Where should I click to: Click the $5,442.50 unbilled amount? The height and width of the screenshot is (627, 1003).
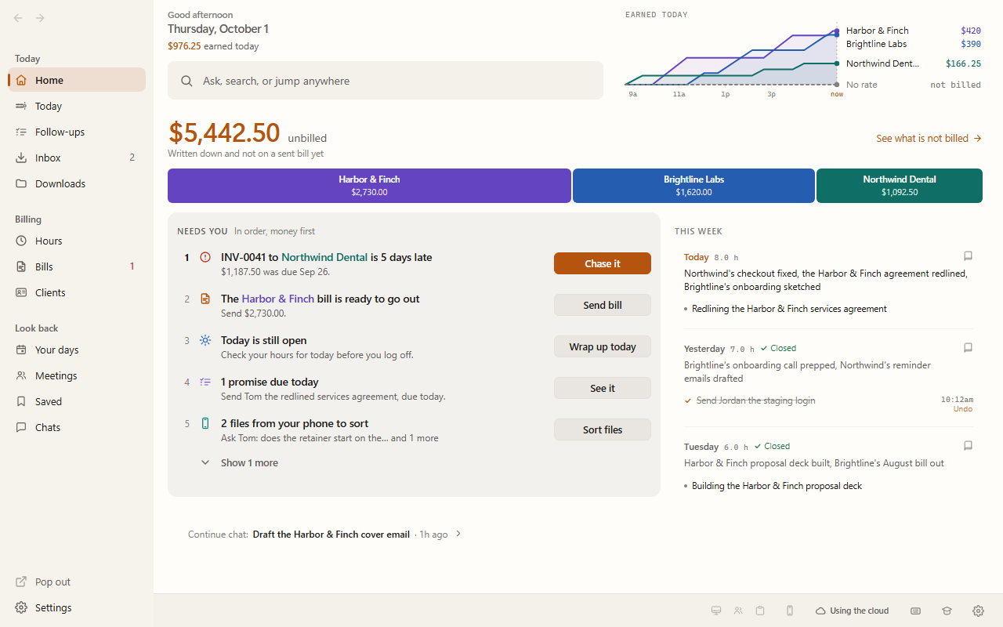coord(224,132)
